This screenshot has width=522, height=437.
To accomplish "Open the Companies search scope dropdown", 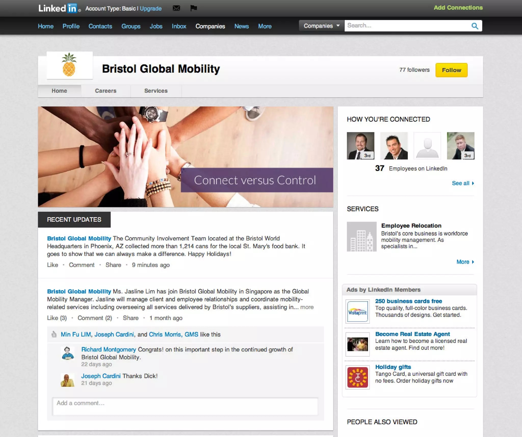I will 321,26.
